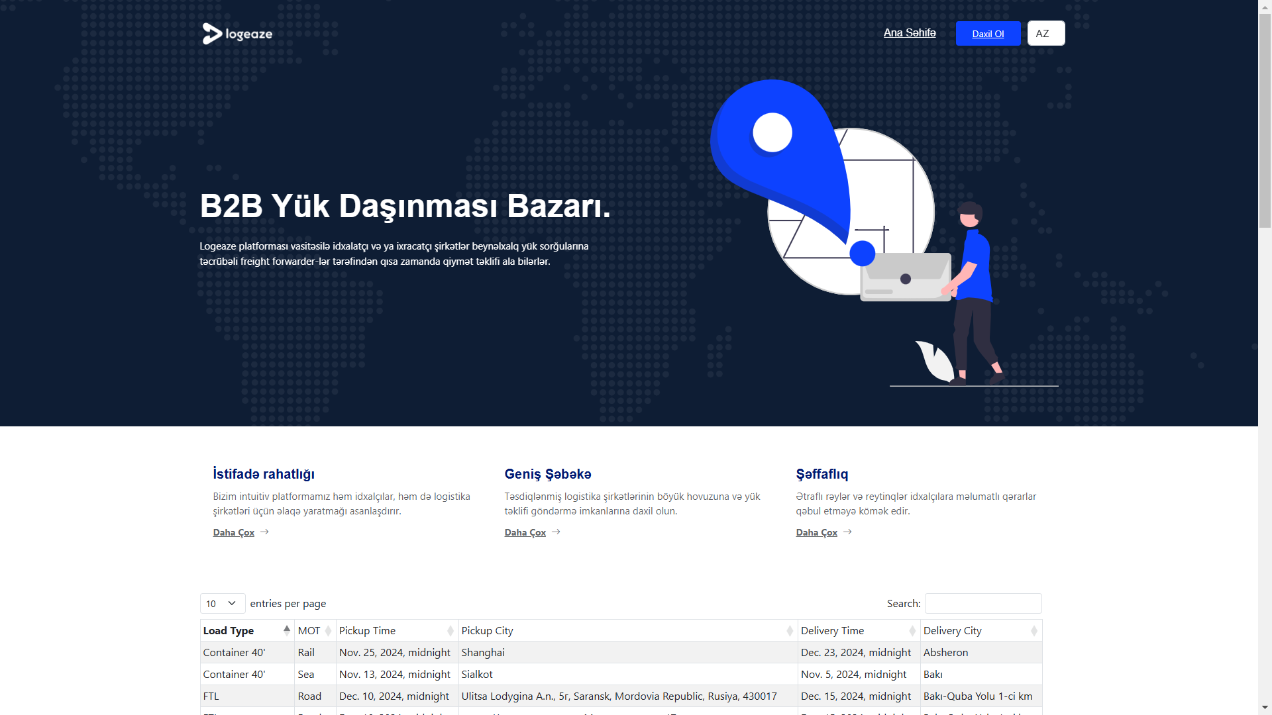Focus the table Search input field
This screenshot has width=1272, height=715.
pos(982,603)
